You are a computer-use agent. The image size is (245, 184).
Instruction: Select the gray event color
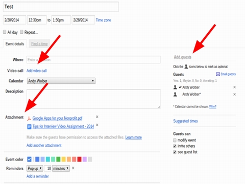[x=90, y=159]
